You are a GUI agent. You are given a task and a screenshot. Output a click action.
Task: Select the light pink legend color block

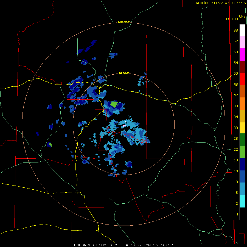(242, 42)
